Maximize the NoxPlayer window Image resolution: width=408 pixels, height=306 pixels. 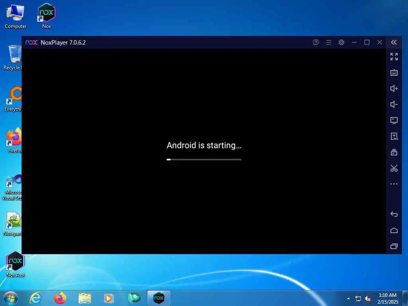[367, 42]
